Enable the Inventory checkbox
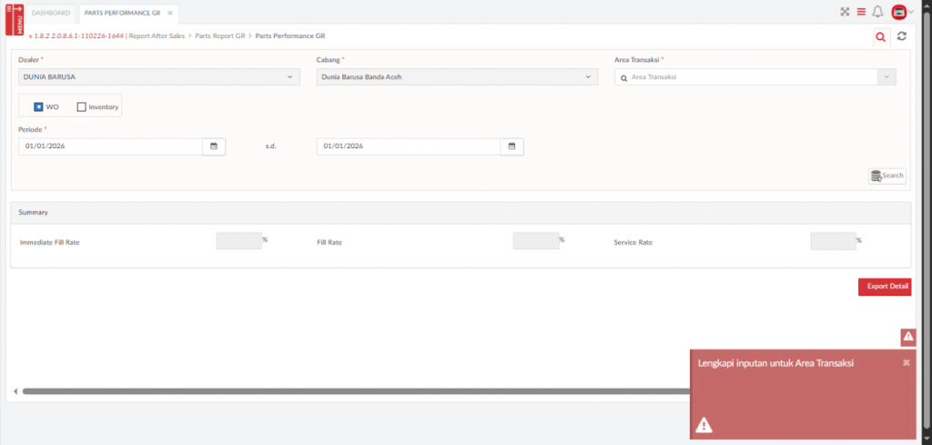 (x=82, y=106)
